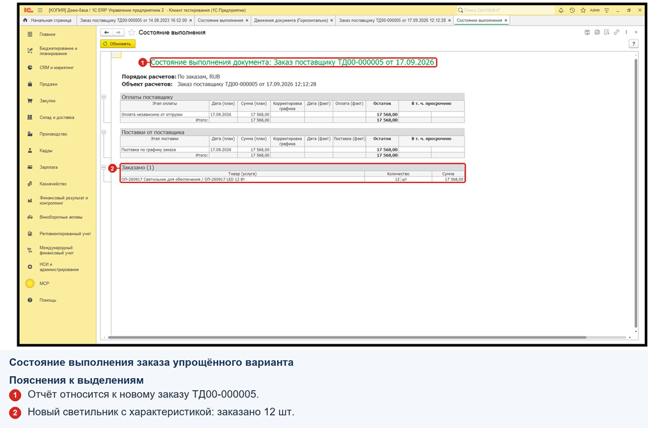This screenshot has height=428, width=648.
Task: Open print preview icon
Action: tap(606, 32)
